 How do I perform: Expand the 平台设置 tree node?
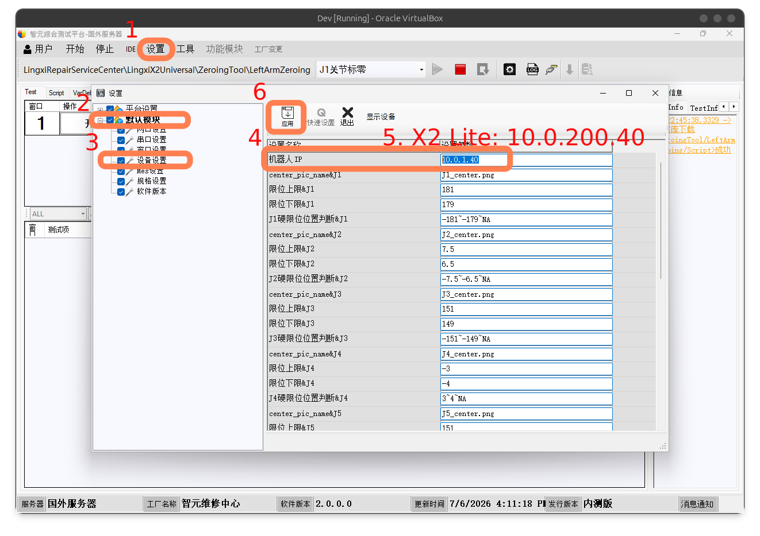[101, 110]
